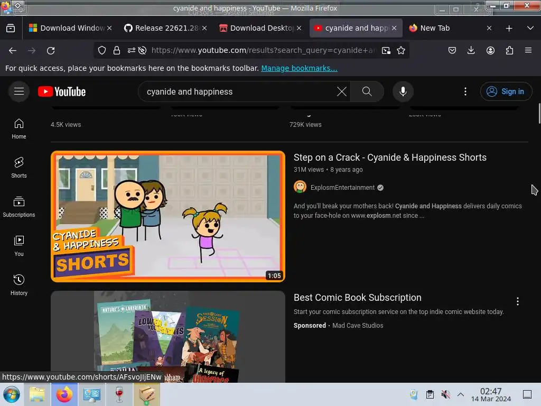This screenshot has width=541, height=406.
Task: Open the file manager from taskbar
Action: coord(37,394)
